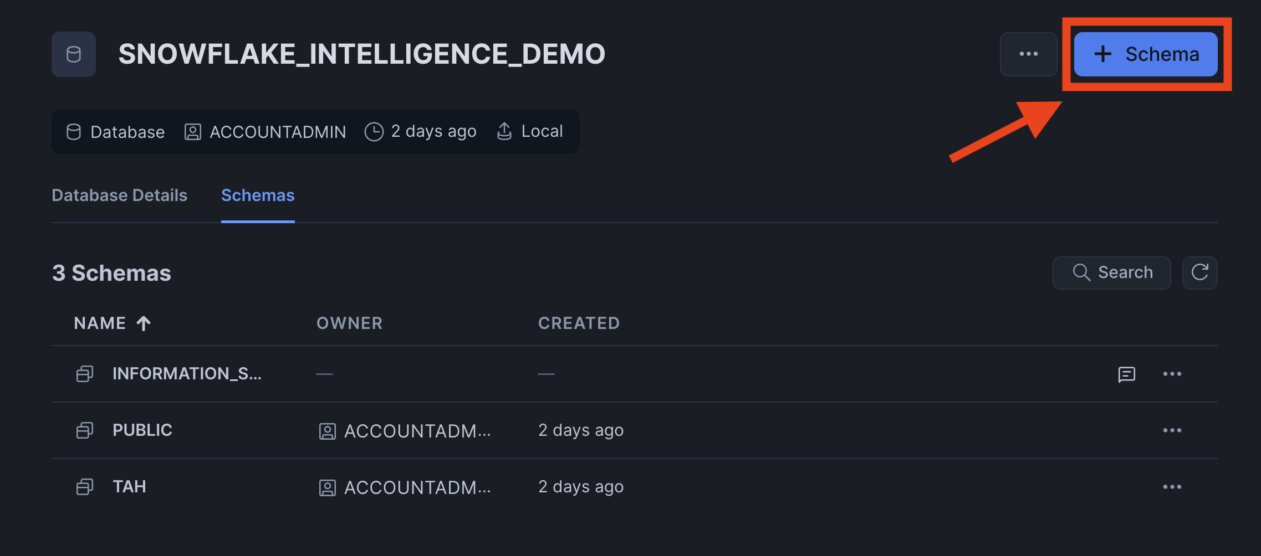Image resolution: width=1261 pixels, height=556 pixels.
Task: Sort by the CREATED column header
Action: [579, 323]
